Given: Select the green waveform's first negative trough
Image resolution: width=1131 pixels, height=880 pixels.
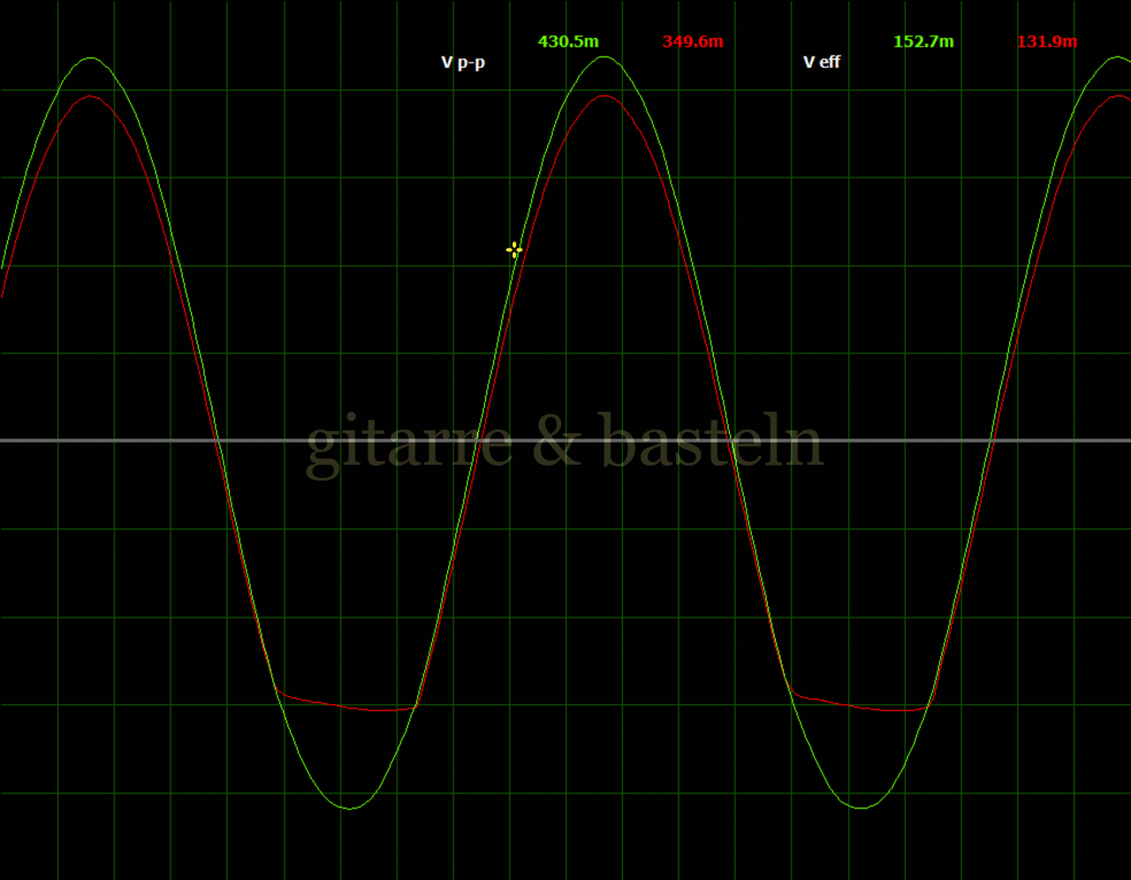Looking at the screenshot, I should point(350,808).
